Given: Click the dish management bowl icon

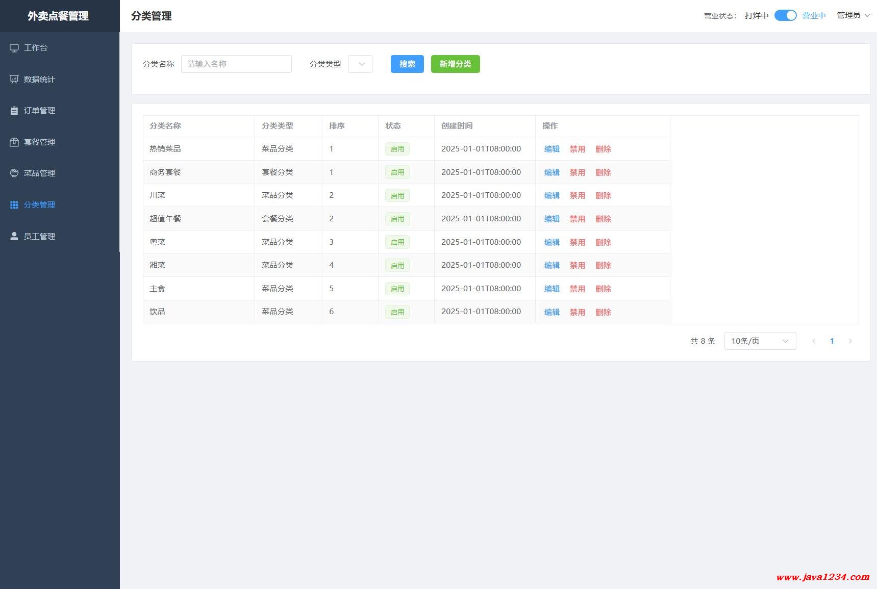Looking at the screenshot, I should (14, 173).
